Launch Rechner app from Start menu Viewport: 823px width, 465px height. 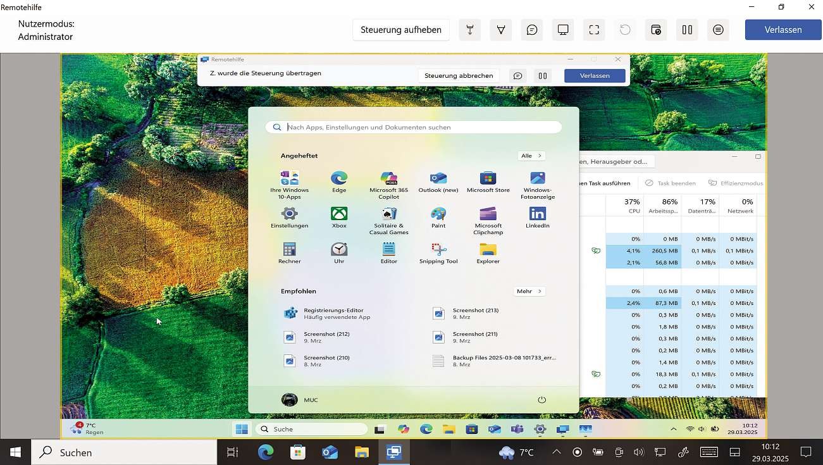[289, 252]
